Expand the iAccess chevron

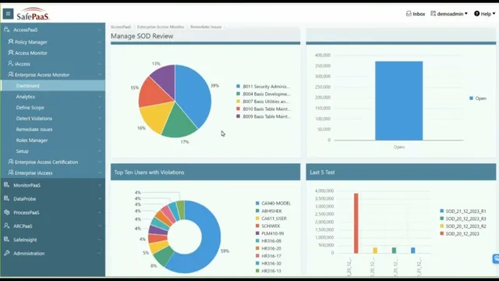coord(99,64)
